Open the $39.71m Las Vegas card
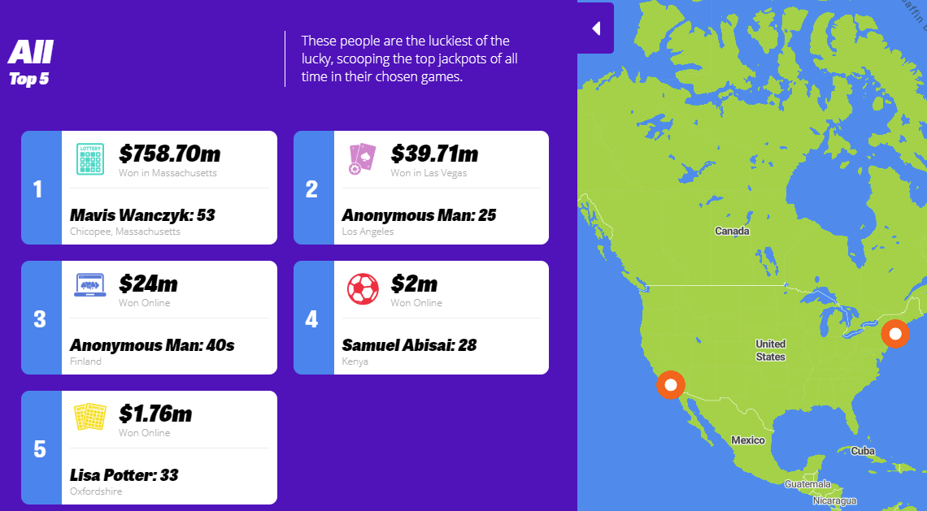Image resolution: width=927 pixels, height=511 pixels. coord(421,188)
